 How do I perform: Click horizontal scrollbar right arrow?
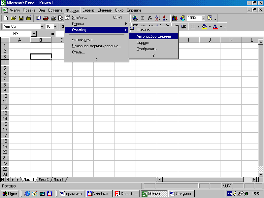pyautogui.click(x=254, y=180)
